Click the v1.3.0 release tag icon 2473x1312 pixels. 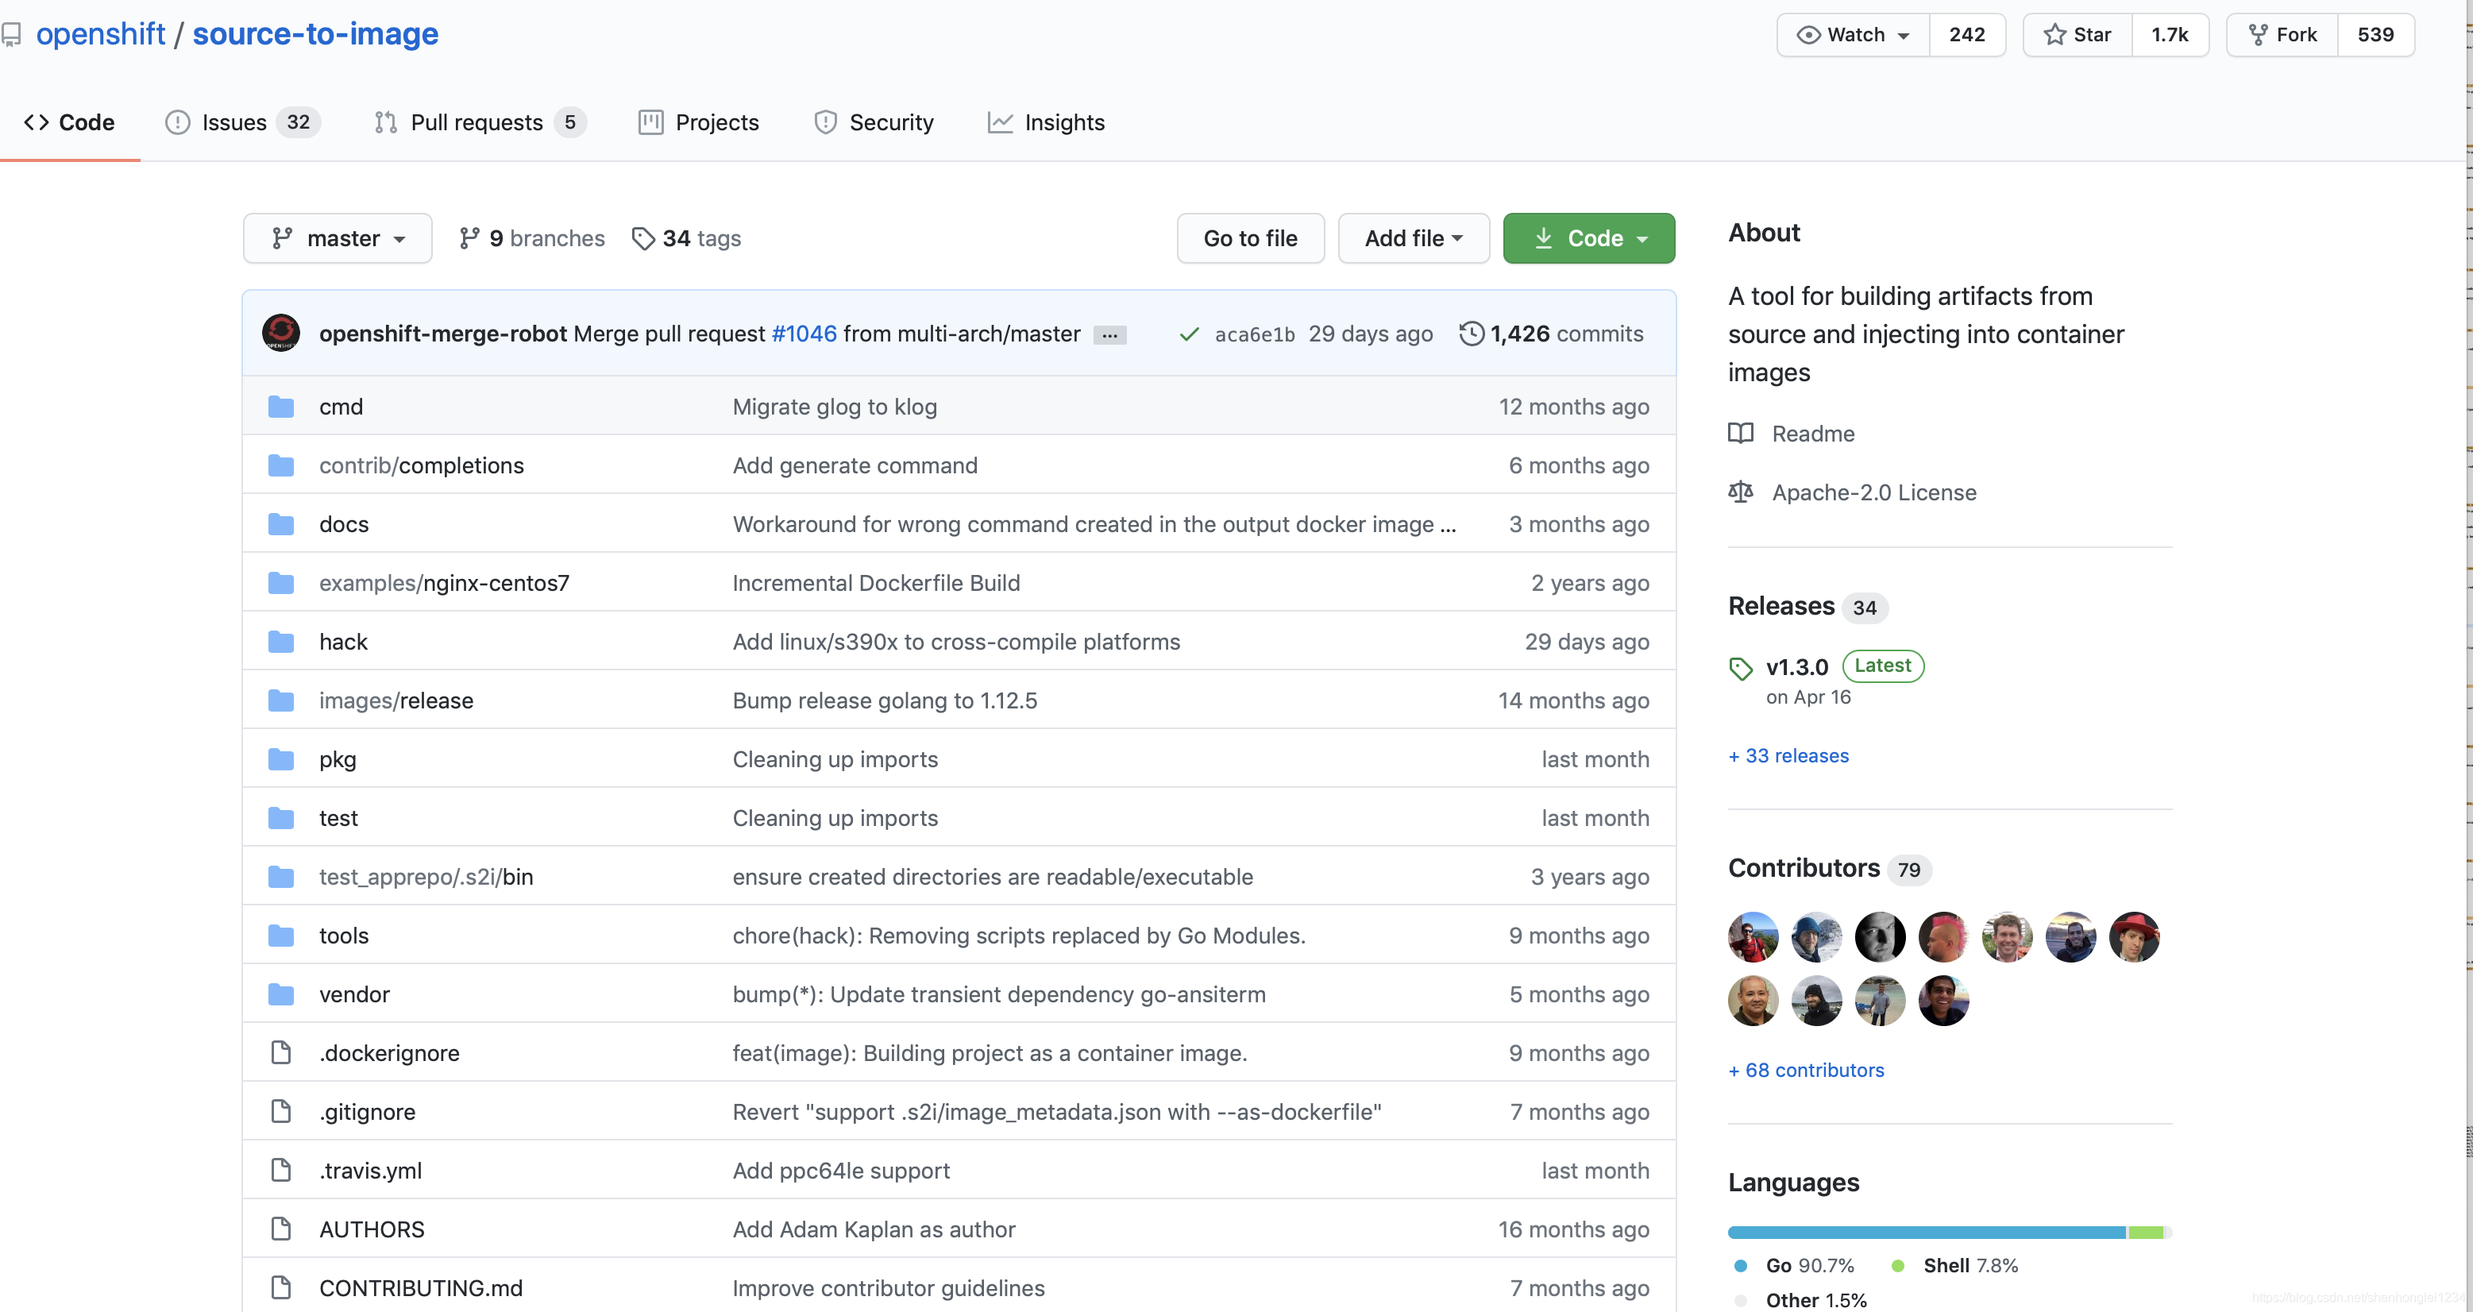coord(1741,668)
